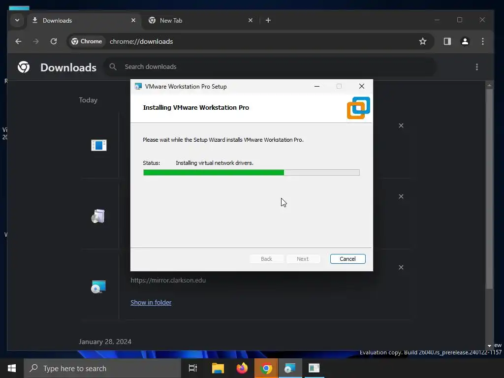This screenshot has width=504, height=378.
Task: Go forward in Chrome
Action: [x=35, y=41]
